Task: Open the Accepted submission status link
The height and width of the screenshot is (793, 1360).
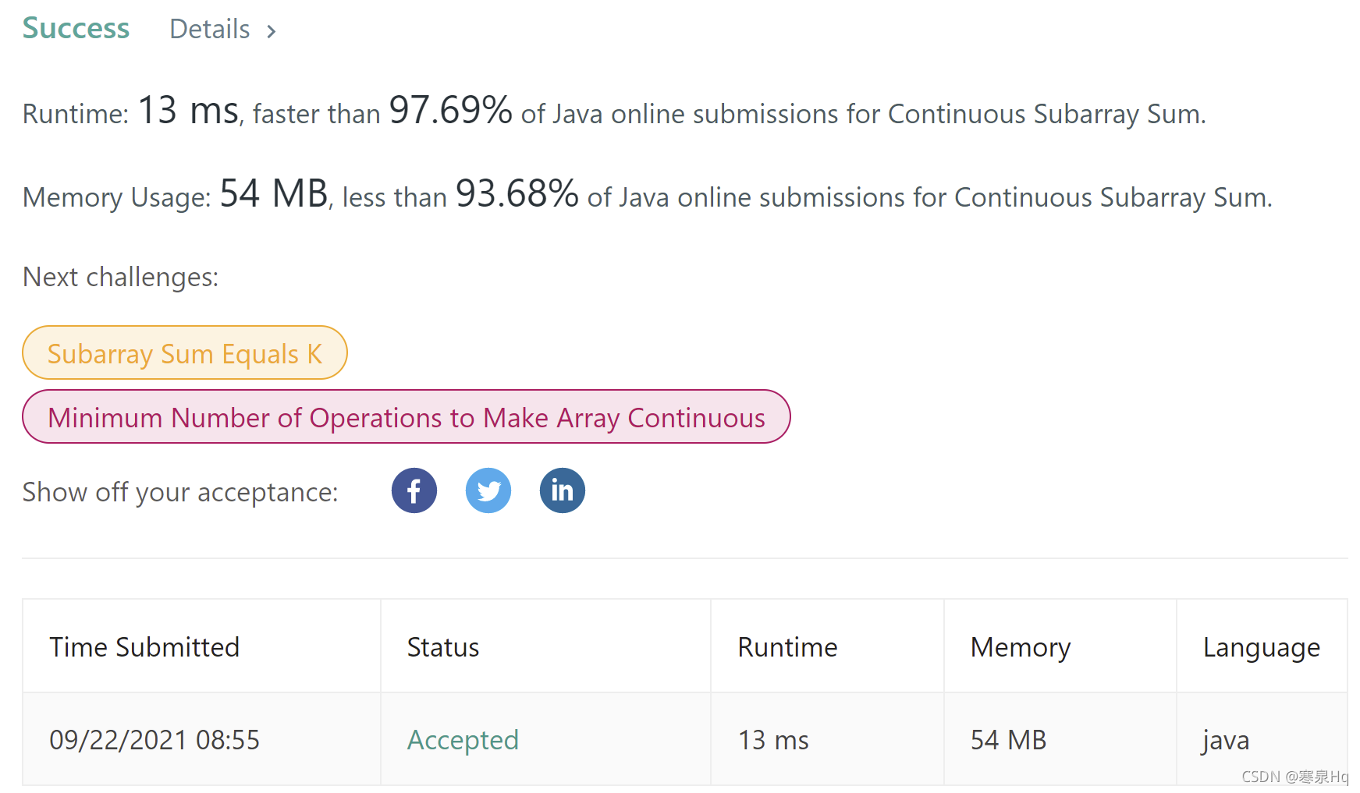Action: tap(463, 739)
